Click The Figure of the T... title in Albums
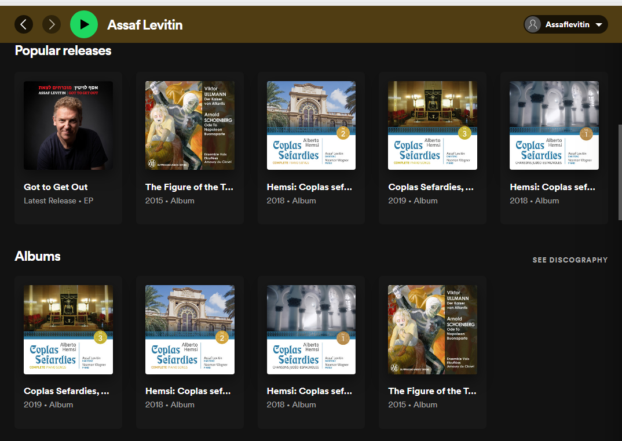The height and width of the screenshot is (441, 622). (x=432, y=391)
